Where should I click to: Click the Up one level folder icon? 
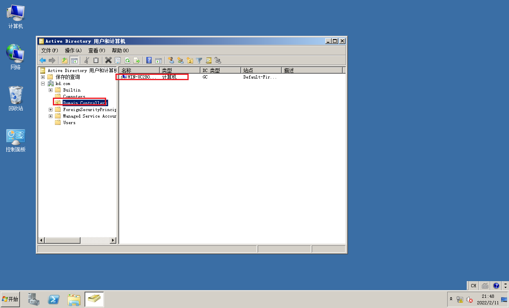click(x=65, y=60)
